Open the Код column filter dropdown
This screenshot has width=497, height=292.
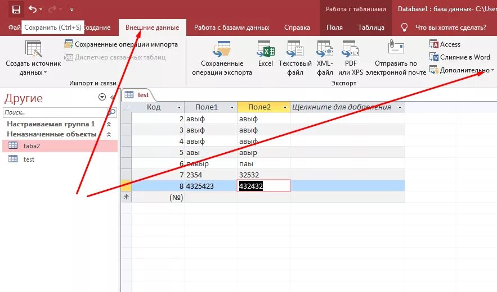tap(179, 107)
